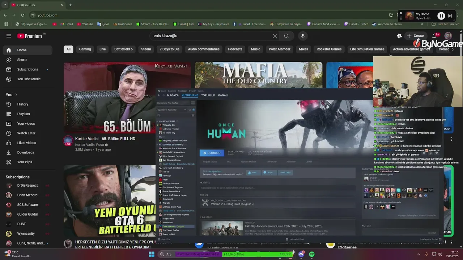Select the Gaming filter chip

85,49
